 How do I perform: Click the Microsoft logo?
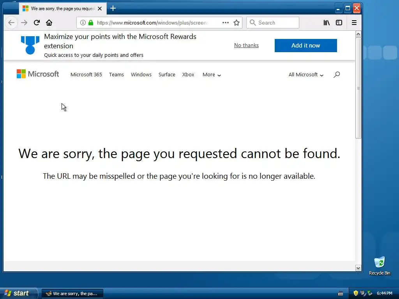[x=38, y=74]
